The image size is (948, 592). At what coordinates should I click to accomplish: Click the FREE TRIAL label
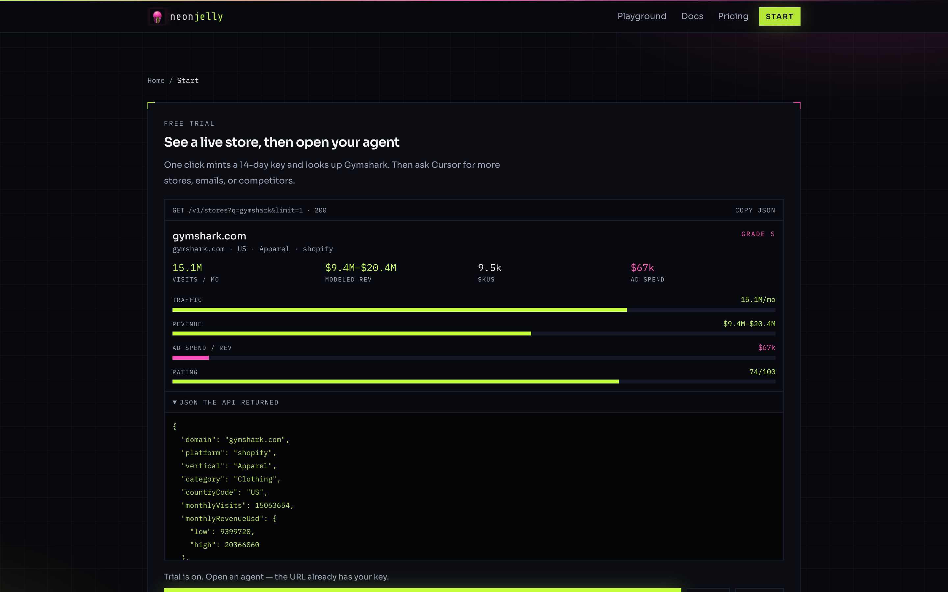point(189,123)
